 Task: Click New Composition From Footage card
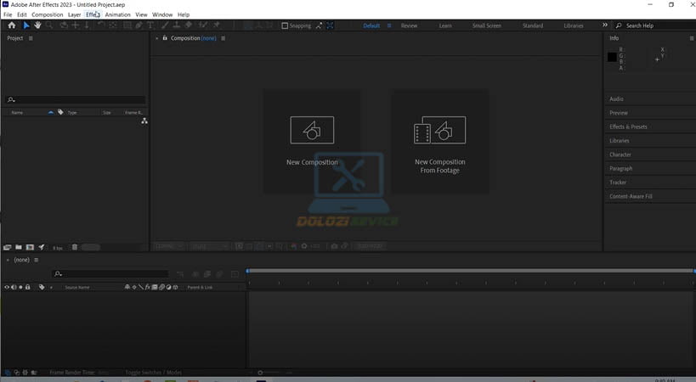tap(440, 141)
